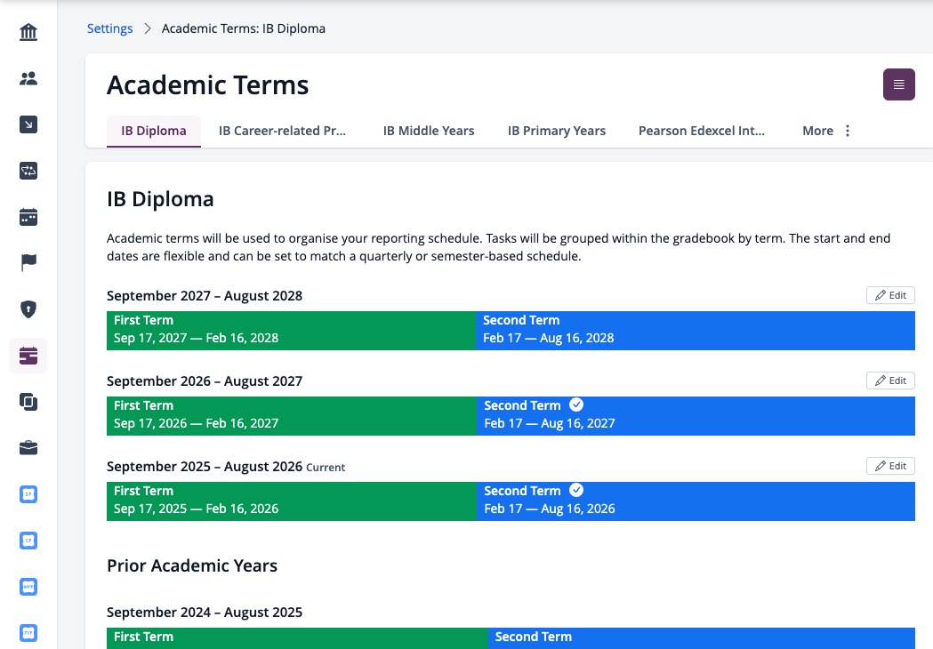933x649 pixels.
Task: Click Second Term ending Aug 16, 2026 bar
Action: pos(696,501)
